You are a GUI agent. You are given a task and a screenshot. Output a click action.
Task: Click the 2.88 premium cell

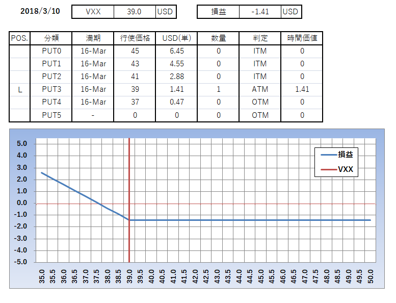click(176, 77)
